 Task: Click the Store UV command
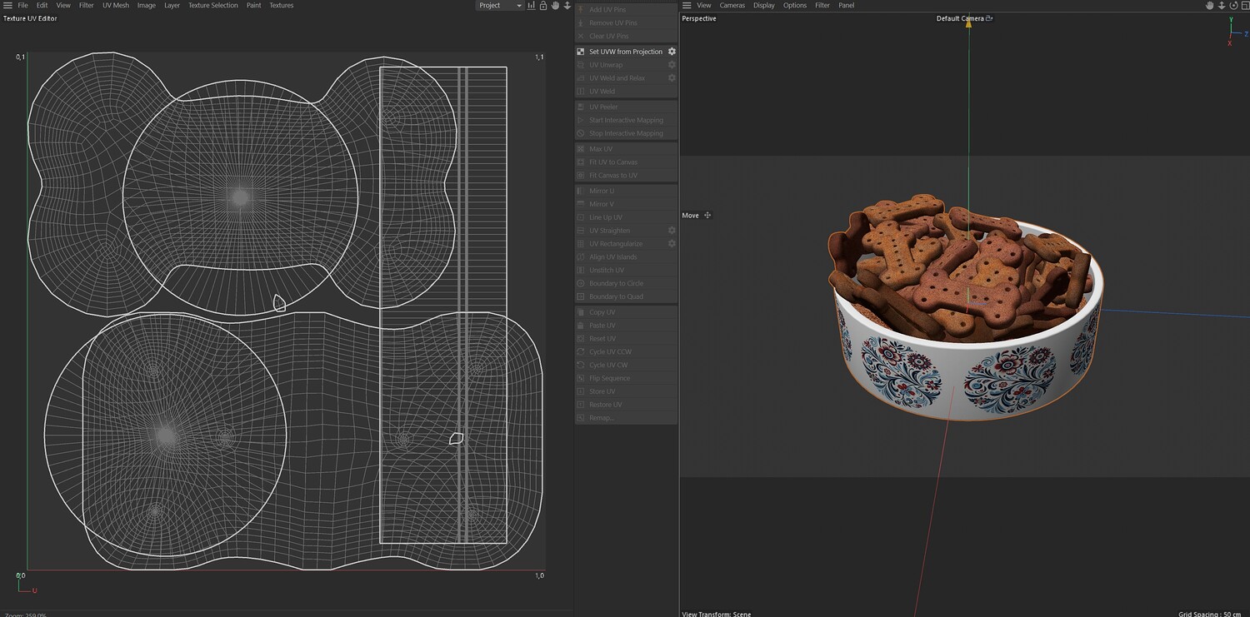pyautogui.click(x=626, y=391)
